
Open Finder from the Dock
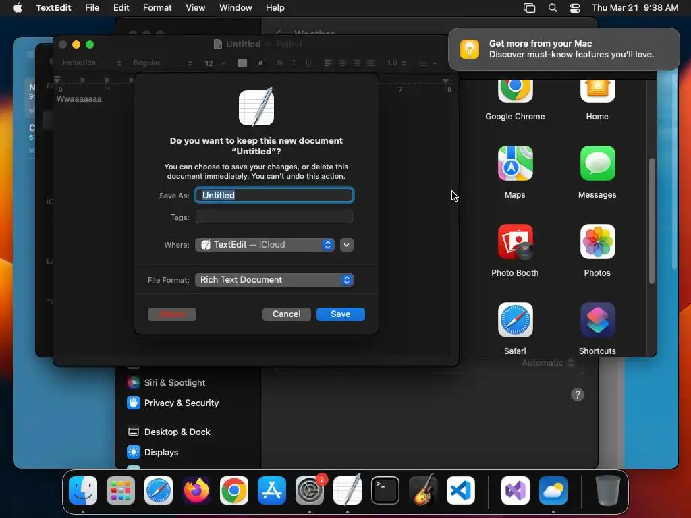pos(83,490)
